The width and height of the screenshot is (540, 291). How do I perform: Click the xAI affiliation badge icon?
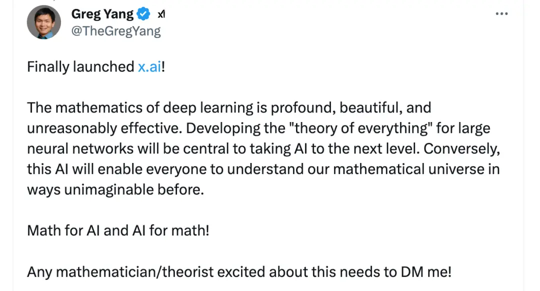point(161,15)
